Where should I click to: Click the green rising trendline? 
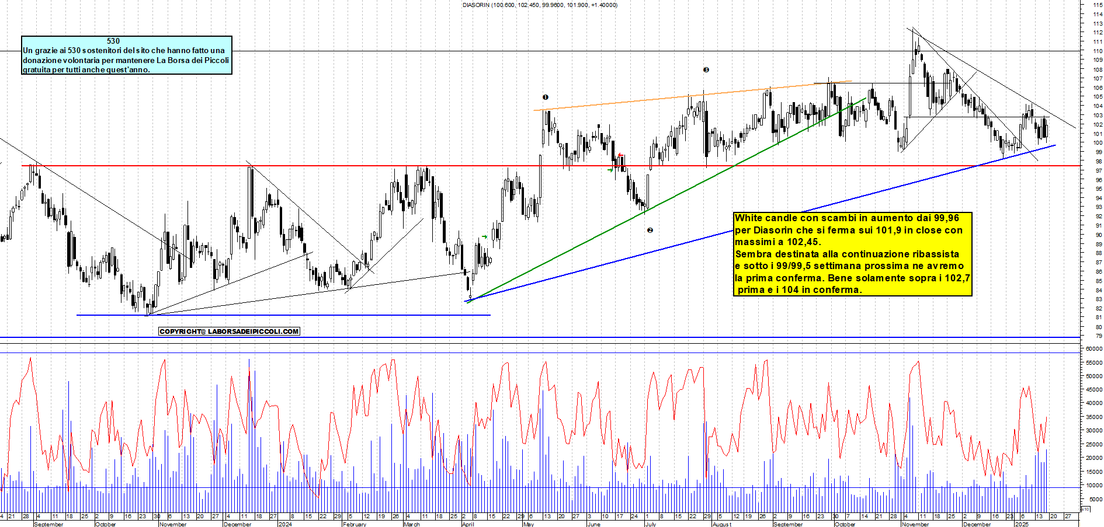(666, 200)
